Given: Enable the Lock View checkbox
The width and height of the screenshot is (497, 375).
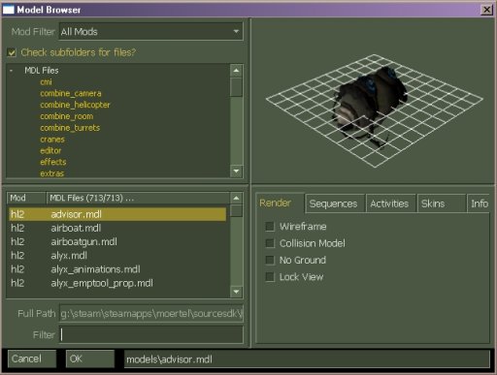Looking at the screenshot, I should click(270, 277).
